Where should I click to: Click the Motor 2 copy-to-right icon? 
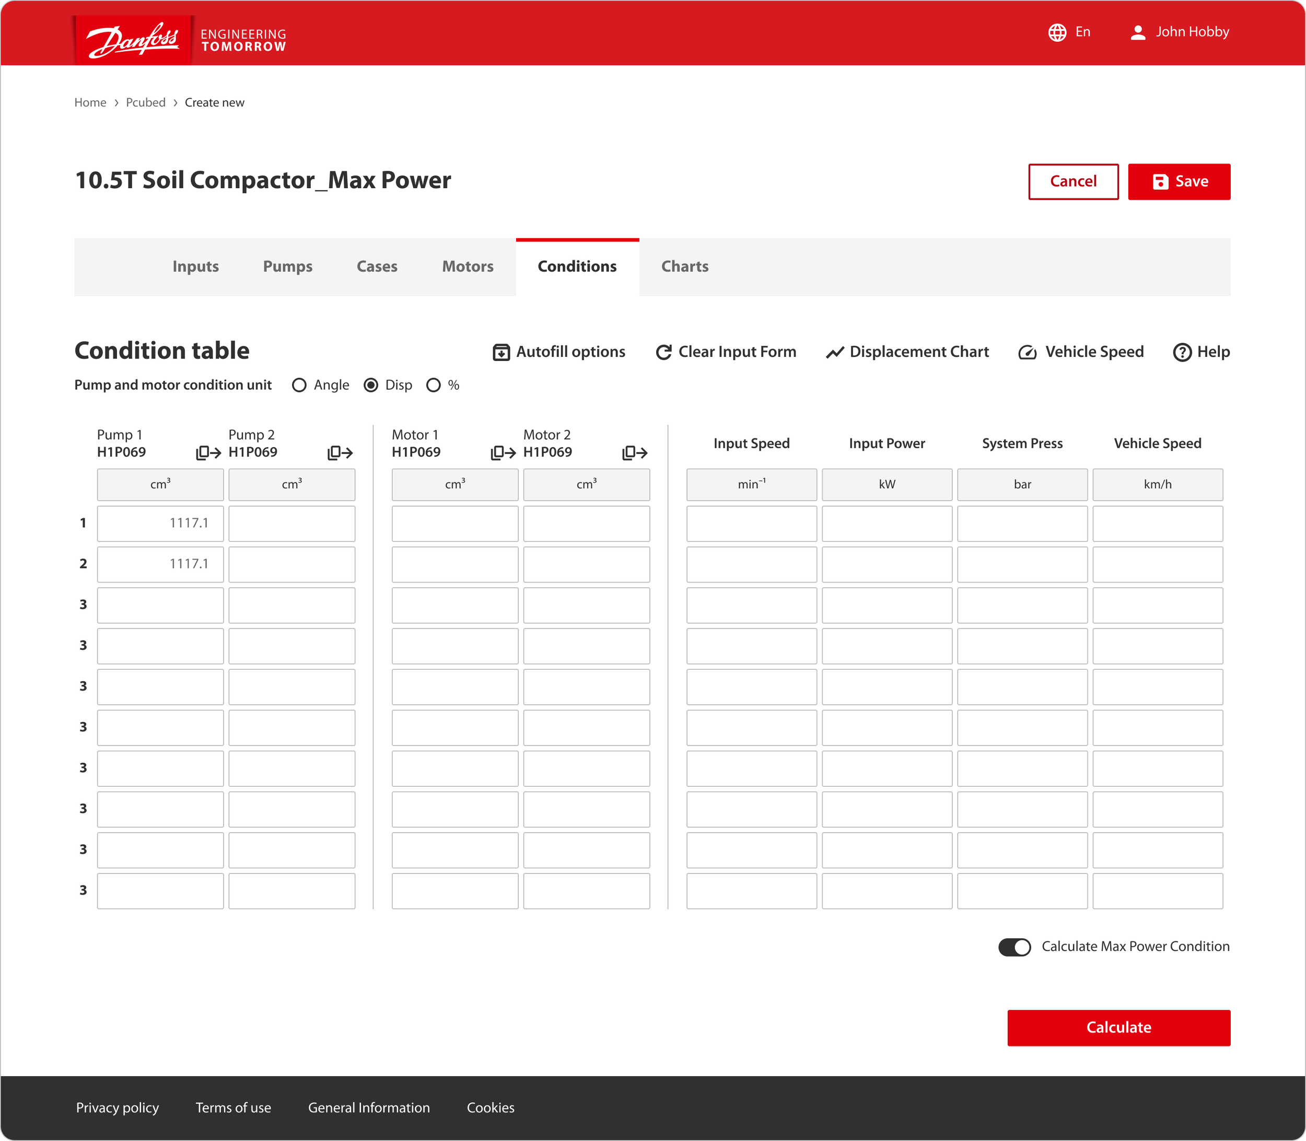[635, 453]
